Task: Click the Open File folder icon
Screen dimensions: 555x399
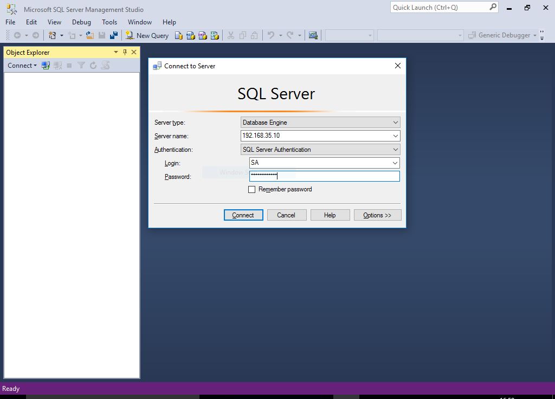Action: 89,35
